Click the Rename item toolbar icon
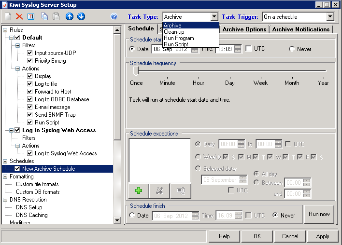 coord(31,16)
